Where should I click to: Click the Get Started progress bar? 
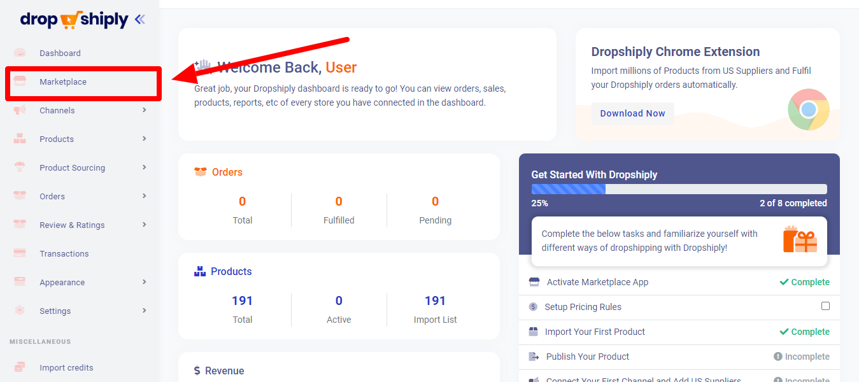[679, 189]
